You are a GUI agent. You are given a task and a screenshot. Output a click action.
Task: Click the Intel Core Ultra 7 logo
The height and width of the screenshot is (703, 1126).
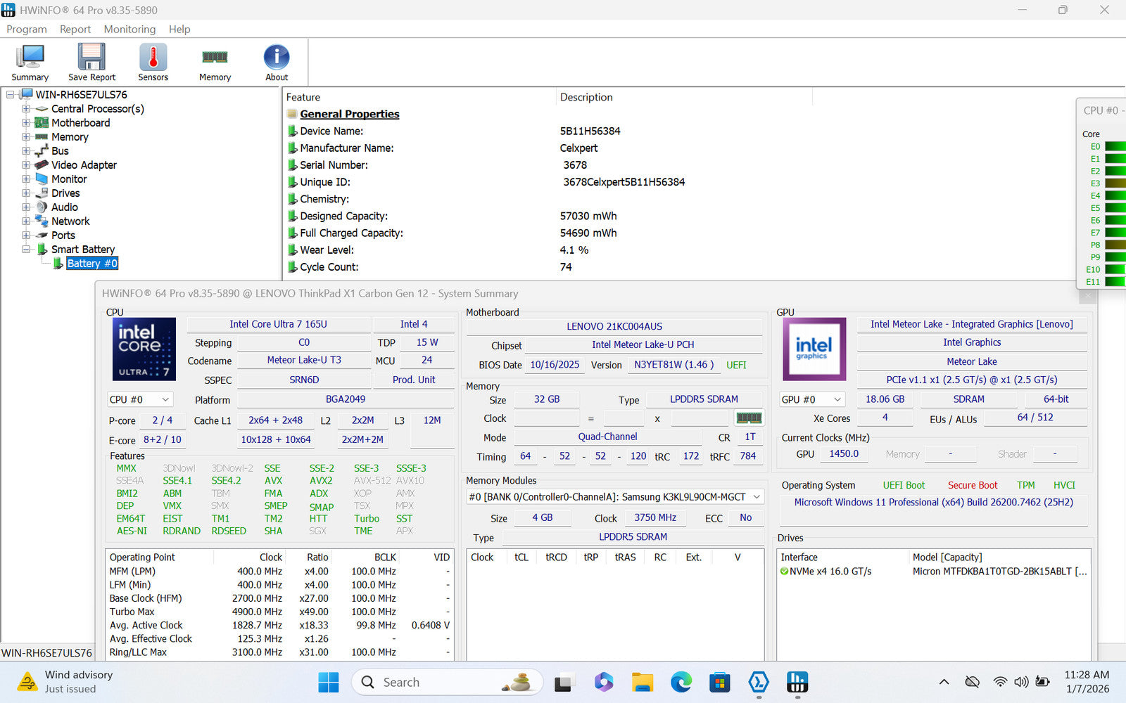point(144,349)
